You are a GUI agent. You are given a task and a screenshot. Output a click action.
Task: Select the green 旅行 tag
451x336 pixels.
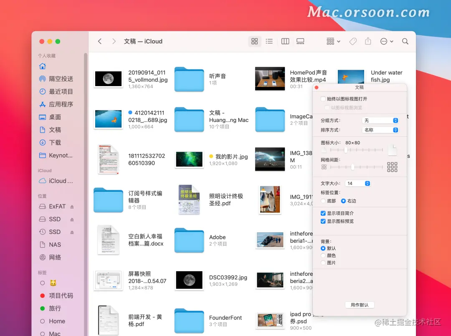pyautogui.click(x=51, y=308)
